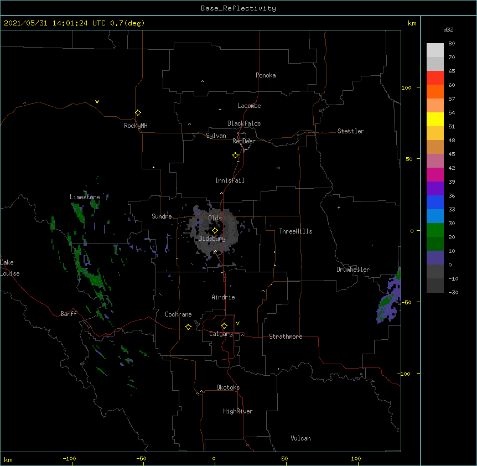
Task: Click the 50 tick on the bottom axis
Action: (x=284, y=458)
